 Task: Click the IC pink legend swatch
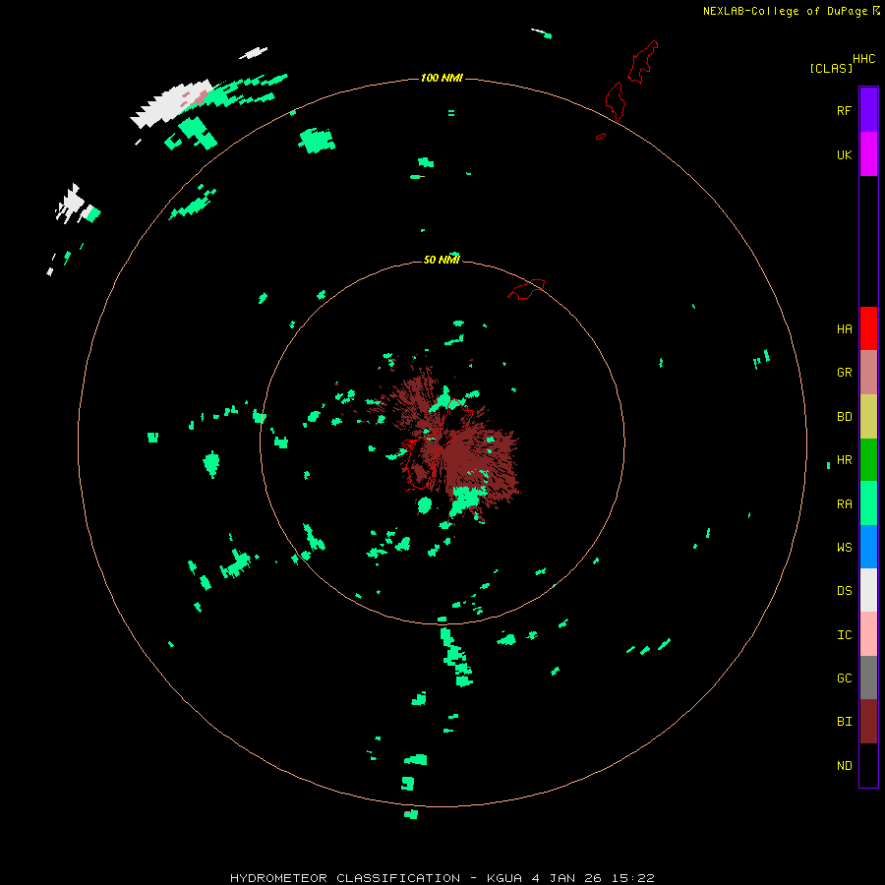coord(868,634)
